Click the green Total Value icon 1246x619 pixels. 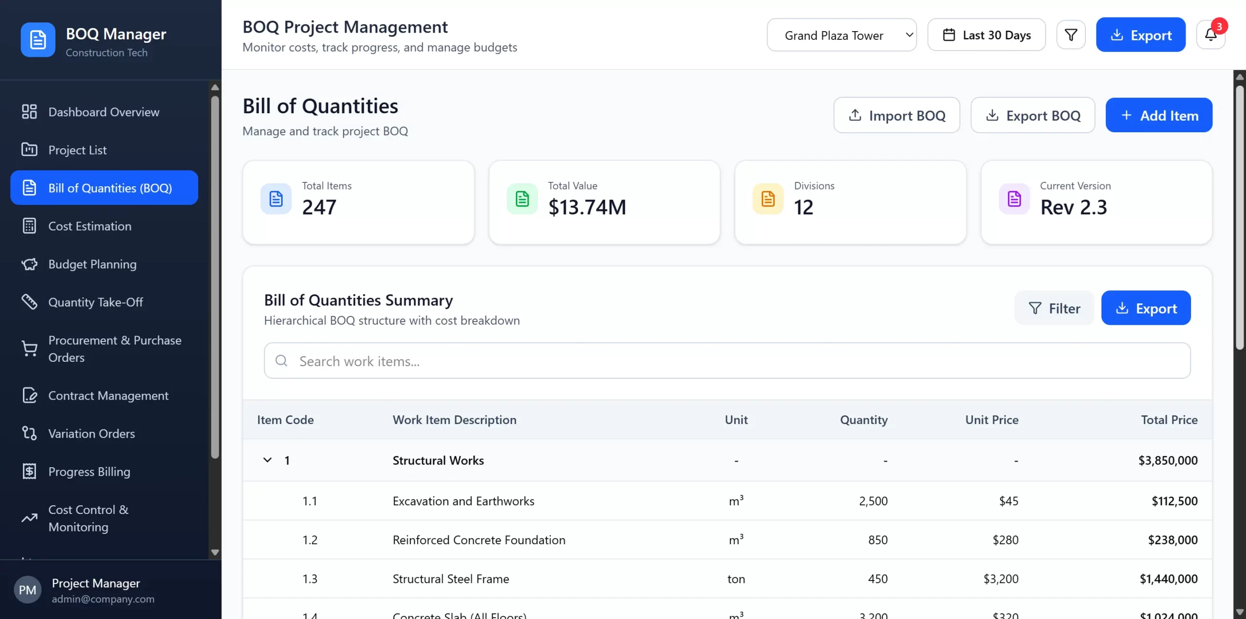pyautogui.click(x=522, y=199)
